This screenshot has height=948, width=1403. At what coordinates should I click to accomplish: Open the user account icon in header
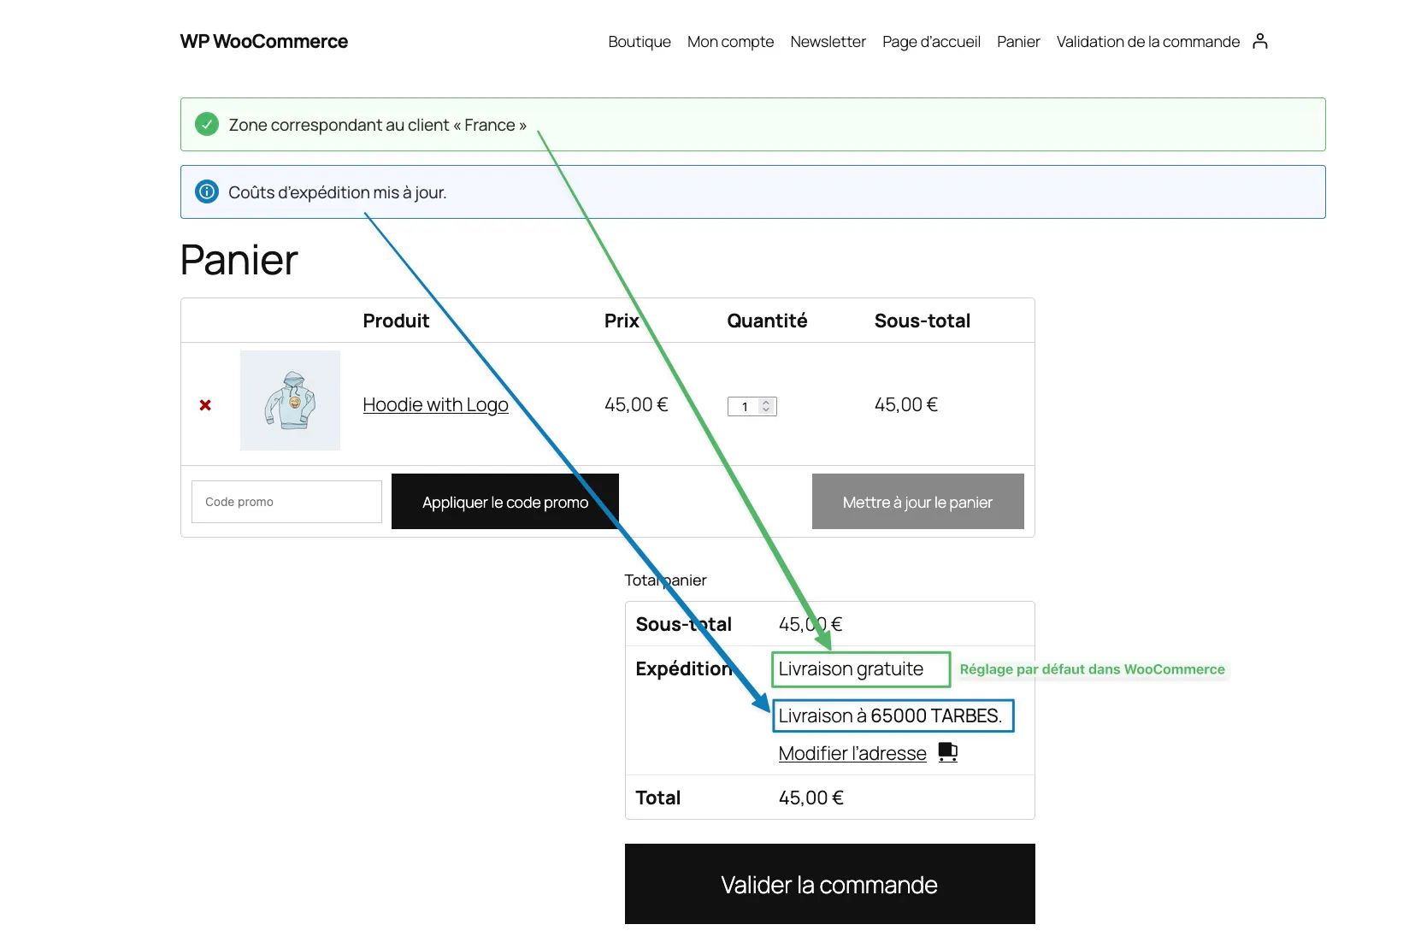(1259, 41)
